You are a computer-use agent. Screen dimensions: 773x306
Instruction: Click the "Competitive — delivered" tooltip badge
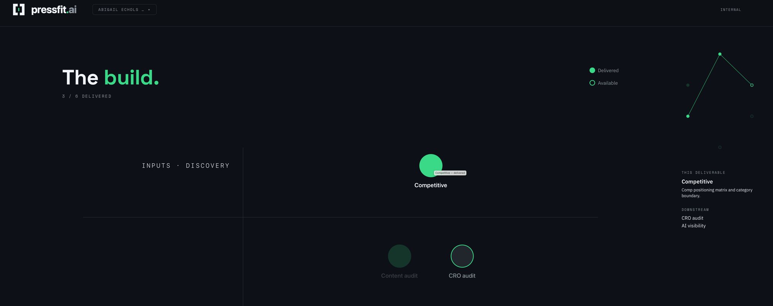click(x=450, y=173)
